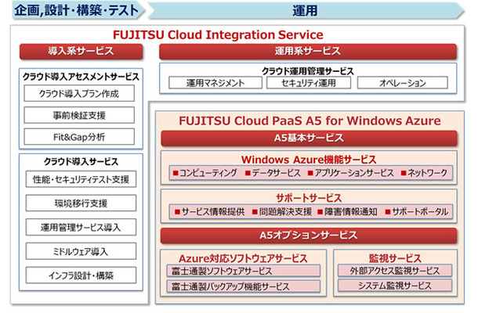This screenshot has width=478, height=313.
Task: Click FUJITSU Cloud PaaS A5 for Windows Azure title
Action: (x=310, y=121)
